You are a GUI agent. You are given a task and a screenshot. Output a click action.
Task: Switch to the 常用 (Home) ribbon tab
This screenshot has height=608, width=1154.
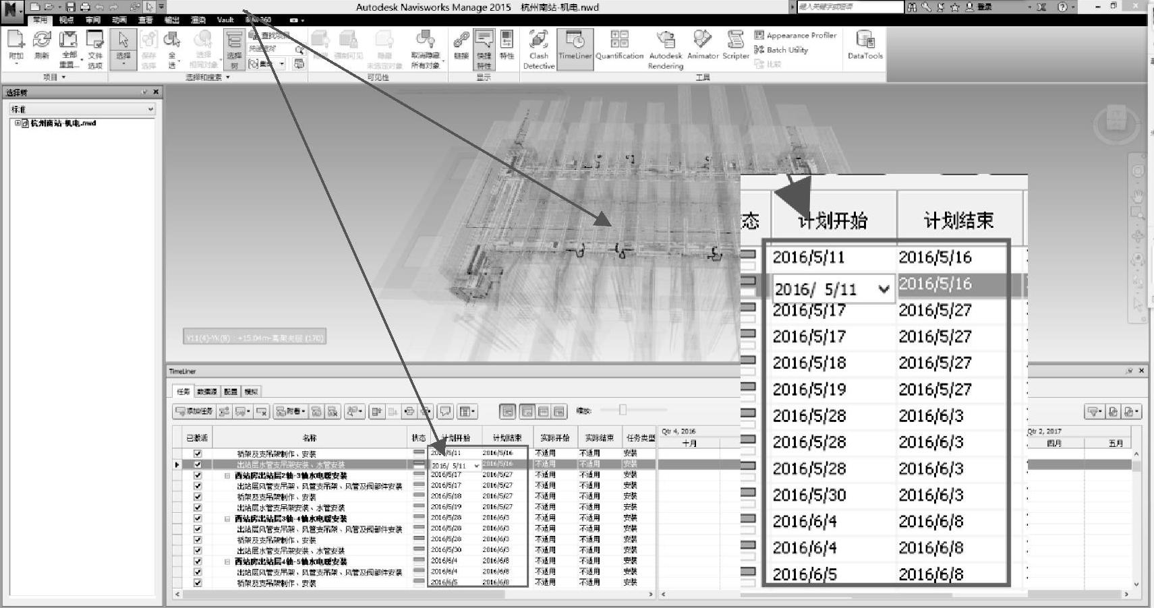[40, 20]
